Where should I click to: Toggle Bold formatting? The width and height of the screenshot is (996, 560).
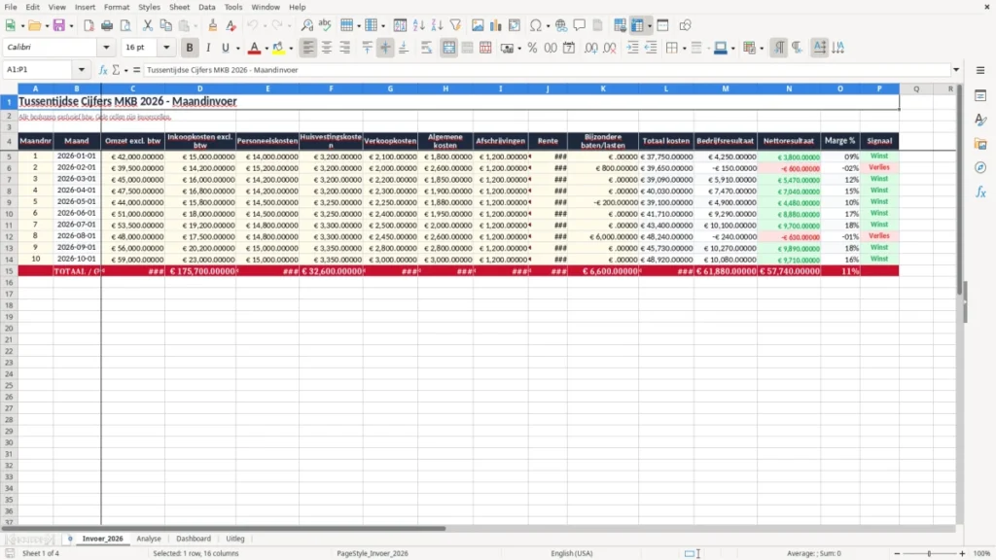(190, 48)
